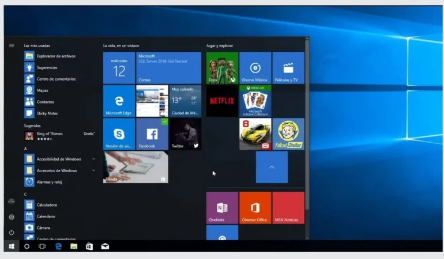Viewport: 444px width, 259px height.
Task: Click the Power button in Start sidebar
Action: (x=12, y=233)
